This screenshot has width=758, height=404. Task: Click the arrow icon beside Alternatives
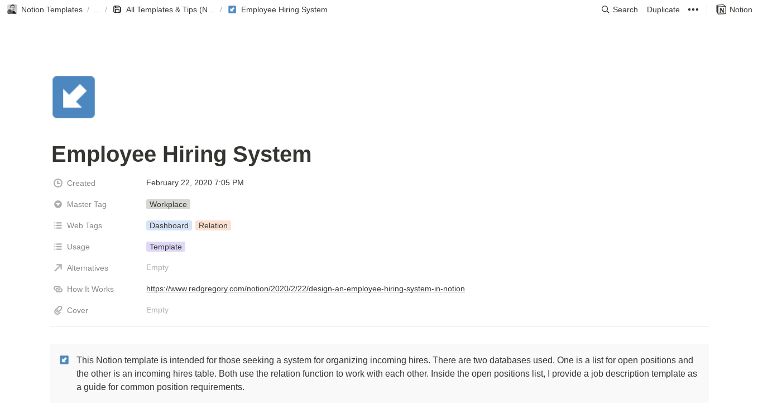coord(58,268)
